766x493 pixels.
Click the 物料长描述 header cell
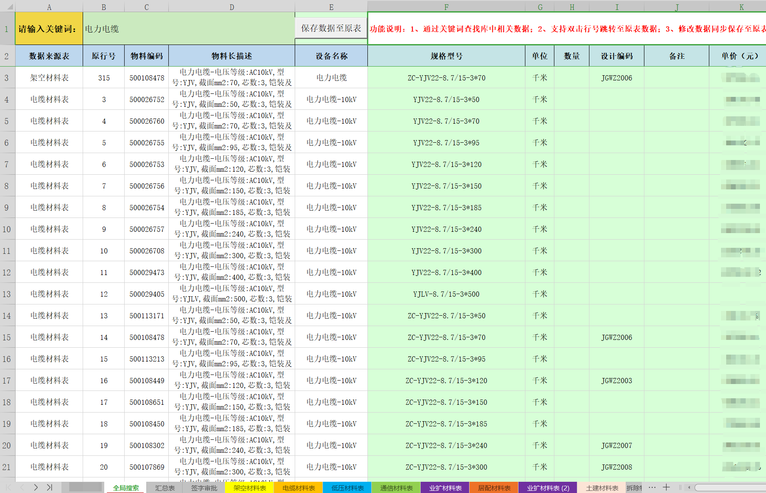[x=232, y=56]
